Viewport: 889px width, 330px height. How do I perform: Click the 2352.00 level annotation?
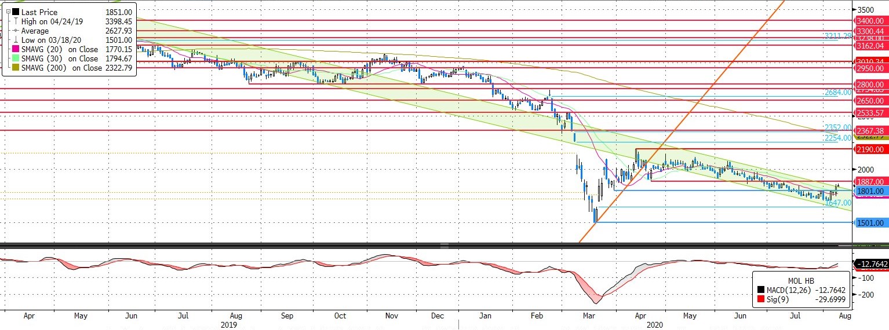(838, 127)
